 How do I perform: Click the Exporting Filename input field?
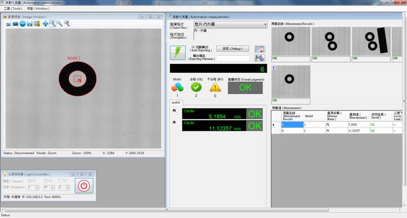pos(233,58)
